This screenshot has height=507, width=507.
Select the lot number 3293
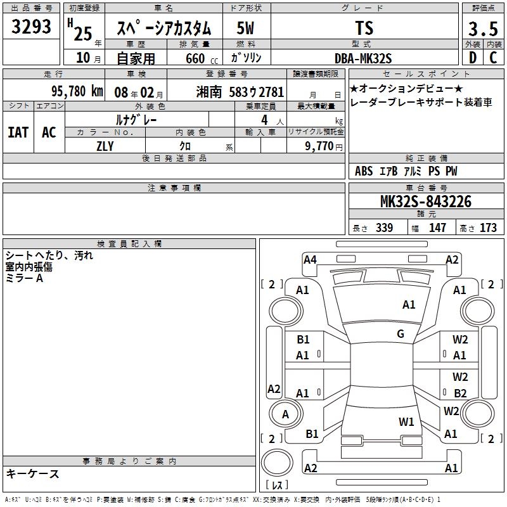tap(31, 27)
